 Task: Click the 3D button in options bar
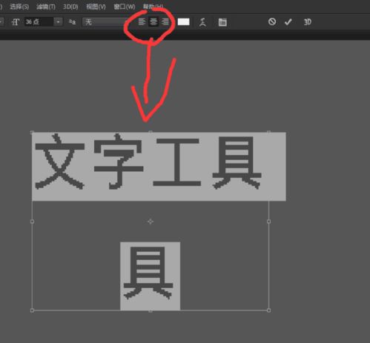(308, 22)
